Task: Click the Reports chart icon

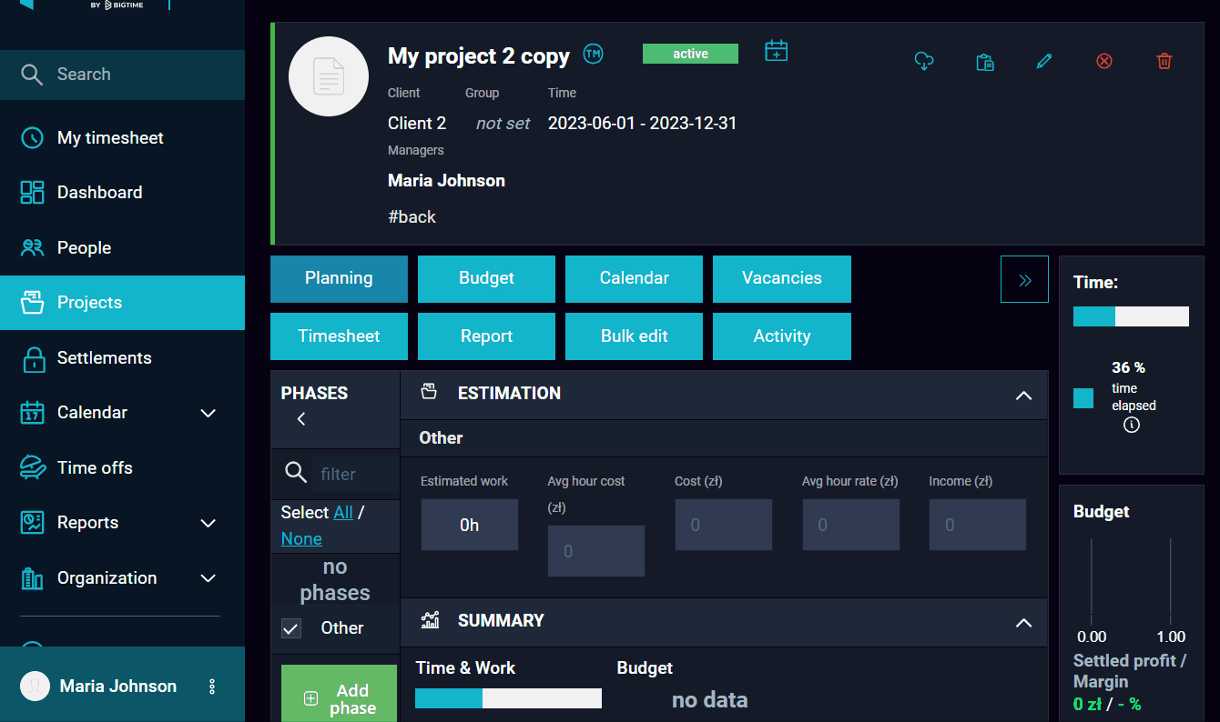Action: [32, 523]
